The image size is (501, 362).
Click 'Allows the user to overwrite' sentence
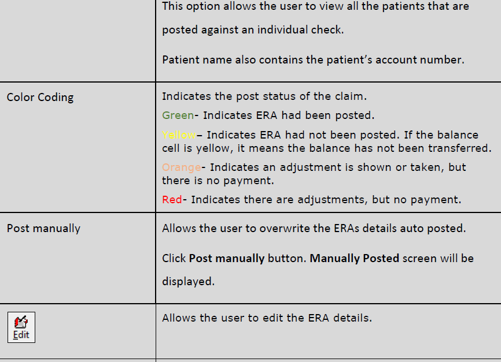coord(314,229)
